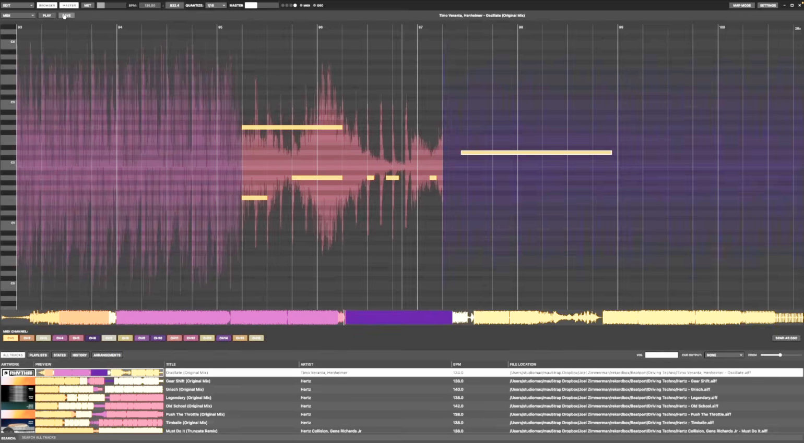Select the Timbale (Original Mix) track

[x=186, y=423]
